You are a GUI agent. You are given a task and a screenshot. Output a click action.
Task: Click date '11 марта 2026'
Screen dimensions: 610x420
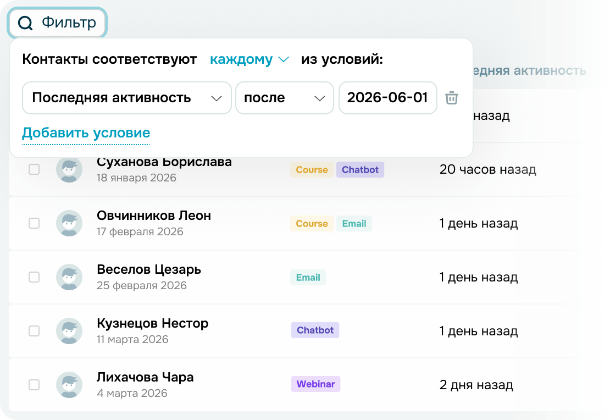pyautogui.click(x=132, y=339)
